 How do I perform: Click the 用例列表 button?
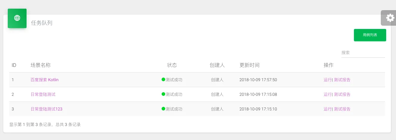[x=370, y=35]
